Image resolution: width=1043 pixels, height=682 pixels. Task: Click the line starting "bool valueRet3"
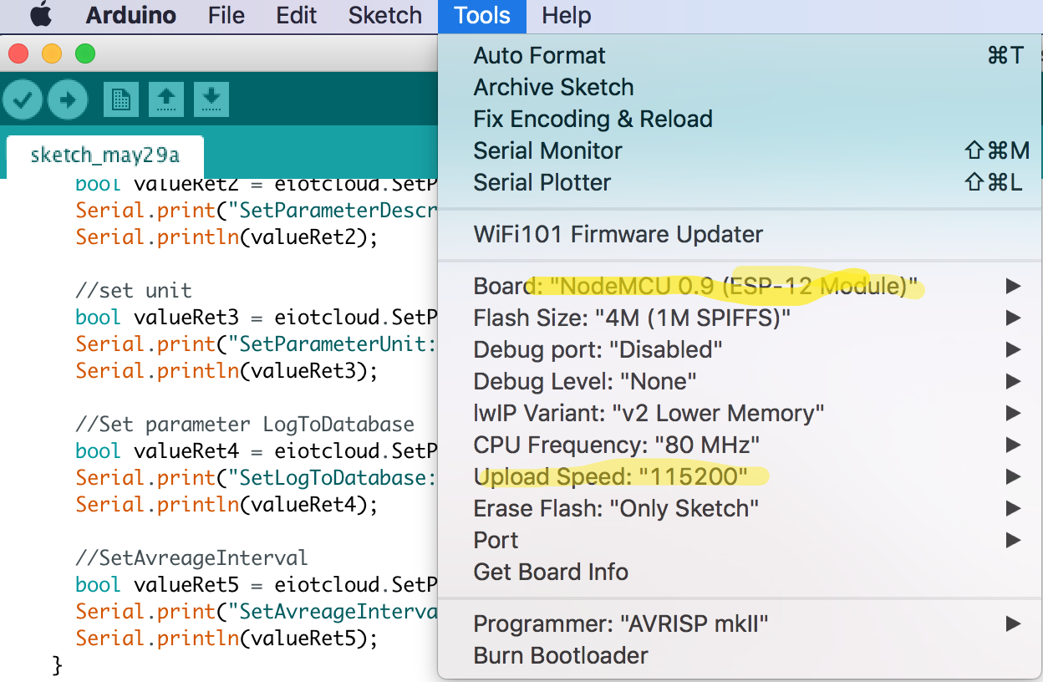pos(257,318)
